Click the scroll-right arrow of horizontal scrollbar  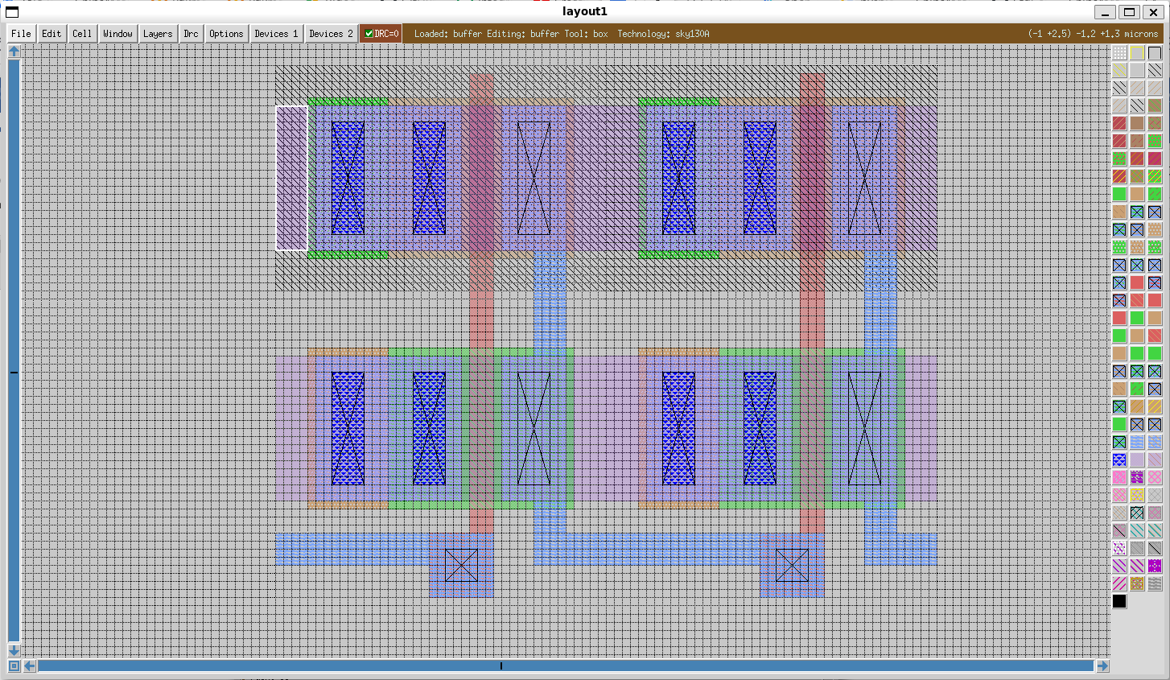(1102, 666)
